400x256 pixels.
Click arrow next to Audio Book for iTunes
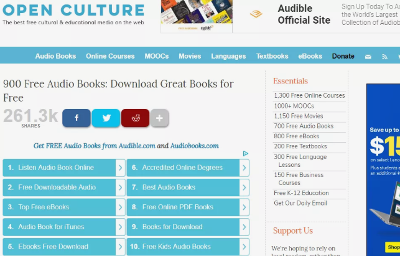tap(121, 227)
